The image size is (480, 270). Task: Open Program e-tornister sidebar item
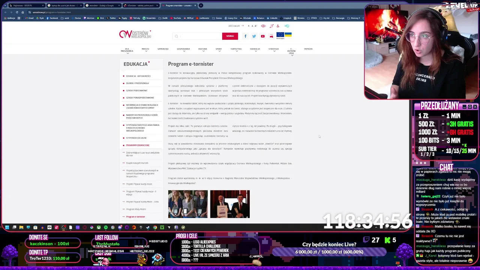[135, 217]
